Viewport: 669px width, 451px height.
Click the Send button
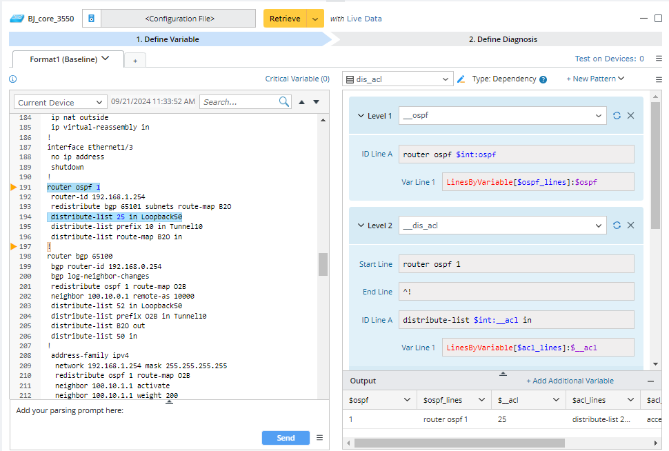pos(286,438)
